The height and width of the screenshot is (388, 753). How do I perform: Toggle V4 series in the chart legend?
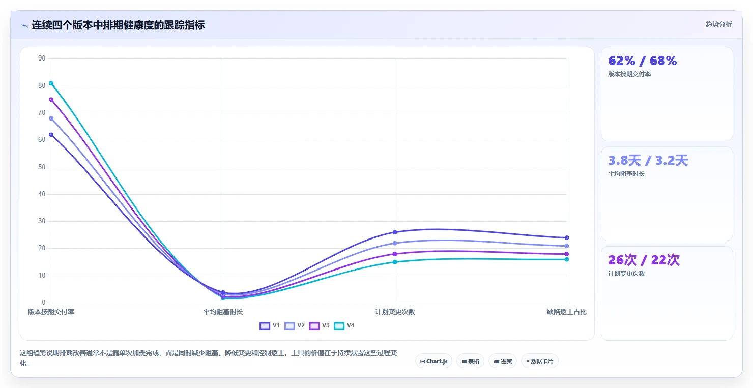pyautogui.click(x=344, y=325)
